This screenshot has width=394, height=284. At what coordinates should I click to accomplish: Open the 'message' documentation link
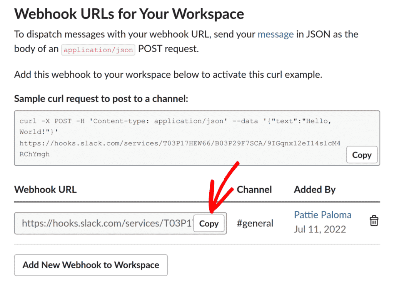point(275,34)
